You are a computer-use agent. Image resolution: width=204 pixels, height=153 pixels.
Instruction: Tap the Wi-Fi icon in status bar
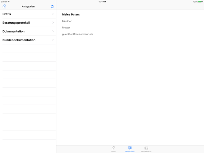(8, 1)
